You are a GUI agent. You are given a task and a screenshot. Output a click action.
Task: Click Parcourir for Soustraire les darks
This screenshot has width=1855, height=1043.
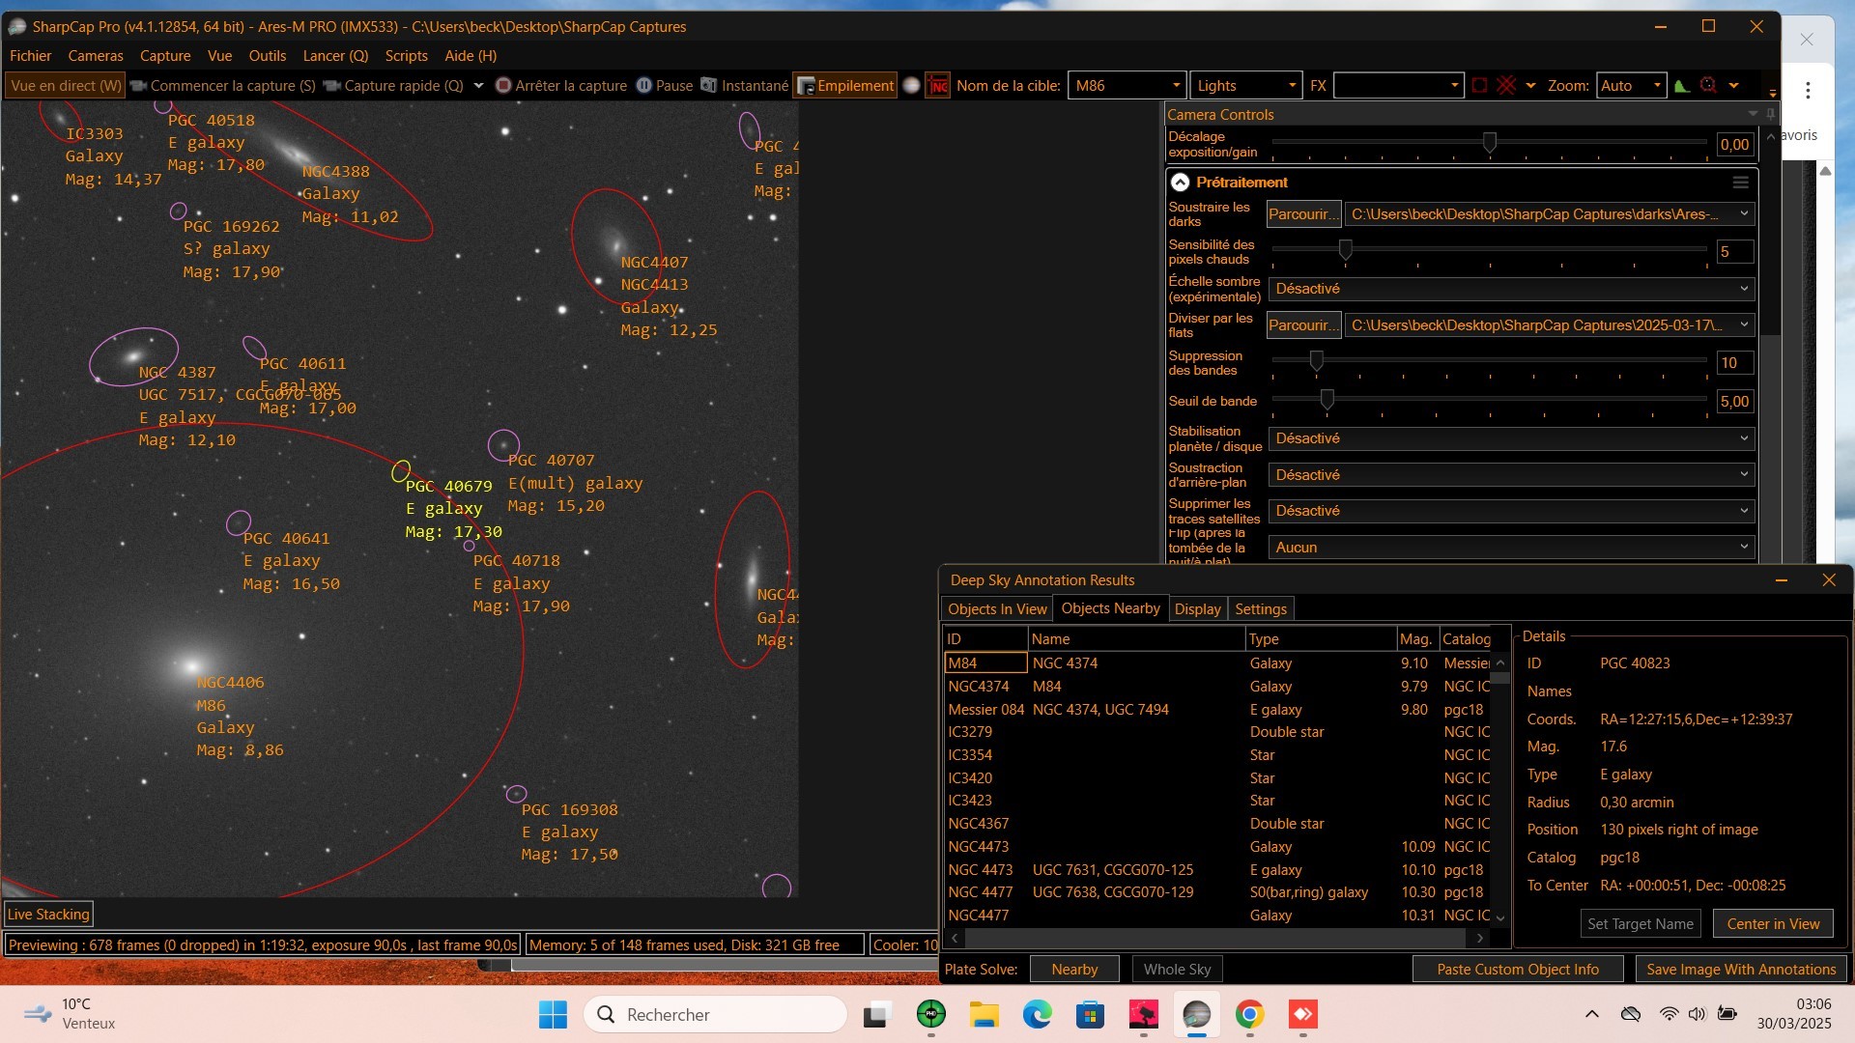[1303, 214]
